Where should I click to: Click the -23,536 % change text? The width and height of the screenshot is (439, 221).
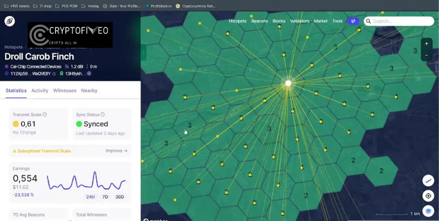23,195
